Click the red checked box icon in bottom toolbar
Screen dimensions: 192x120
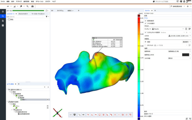[123, 115]
